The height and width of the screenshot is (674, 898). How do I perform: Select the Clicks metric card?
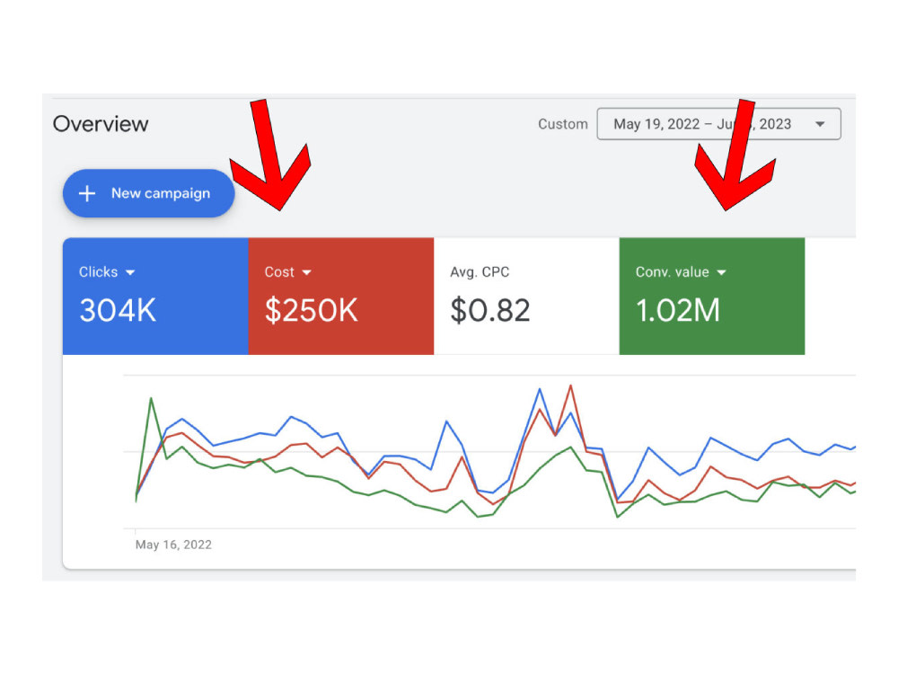(155, 296)
